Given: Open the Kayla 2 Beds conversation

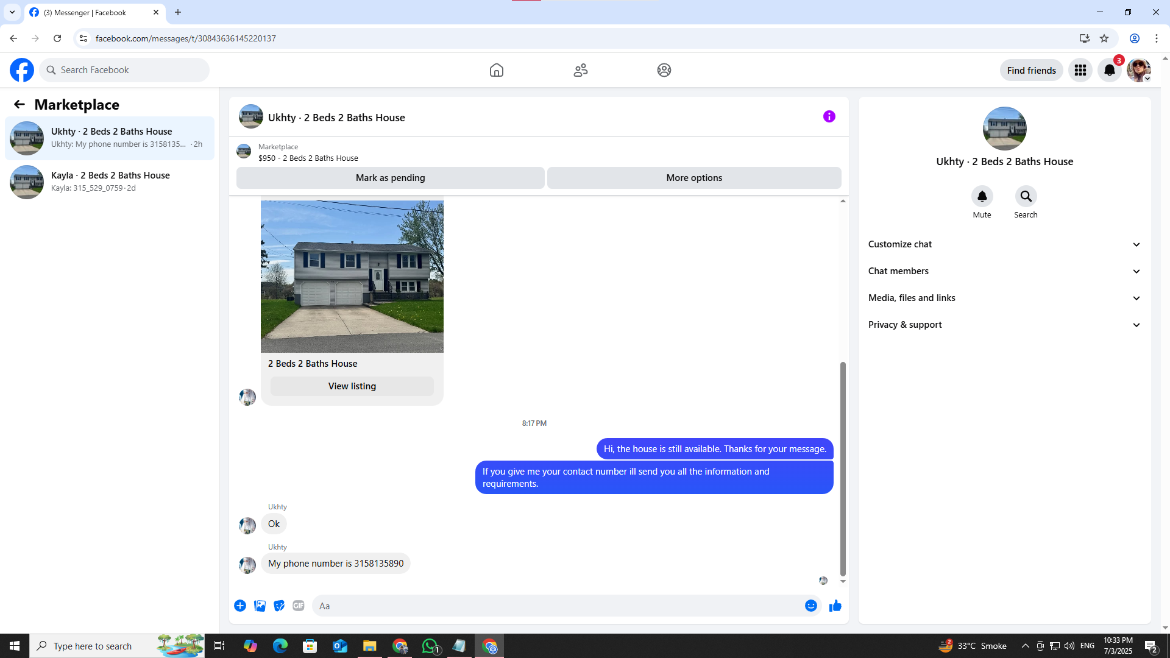Looking at the screenshot, I should pos(110,182).
